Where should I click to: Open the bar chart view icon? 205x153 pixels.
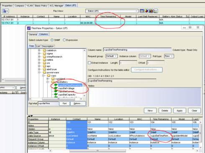click(151, 11)
